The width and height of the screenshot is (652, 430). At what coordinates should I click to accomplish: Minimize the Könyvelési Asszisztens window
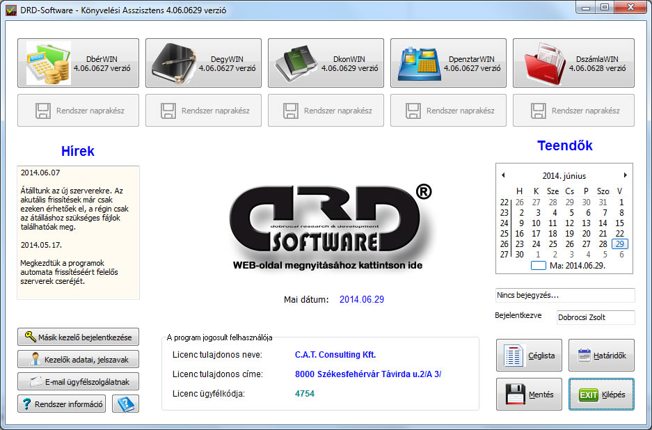pos(586,8)
